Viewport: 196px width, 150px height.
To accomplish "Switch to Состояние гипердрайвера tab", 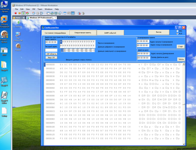I will [x=55, y=33].
